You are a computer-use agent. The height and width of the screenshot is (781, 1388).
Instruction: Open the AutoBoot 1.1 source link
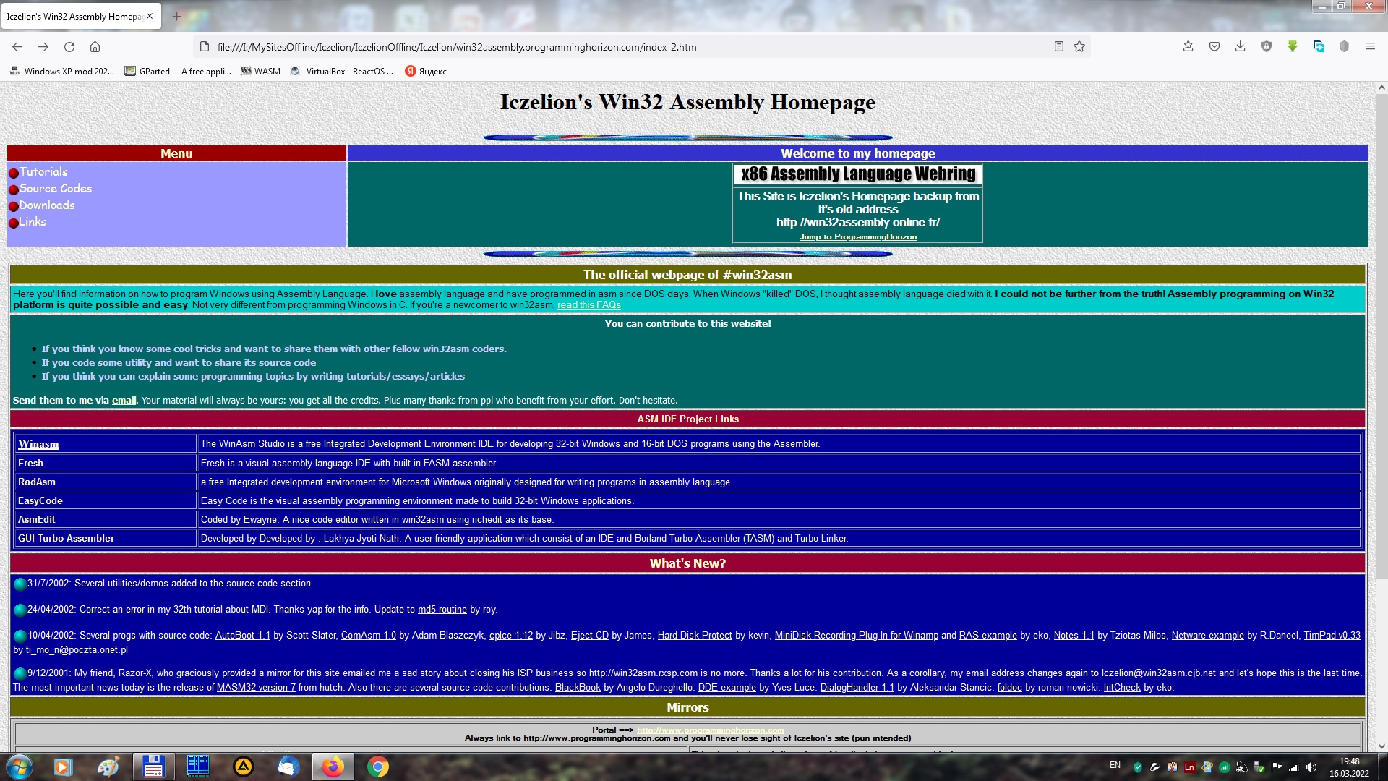[242, 636]
